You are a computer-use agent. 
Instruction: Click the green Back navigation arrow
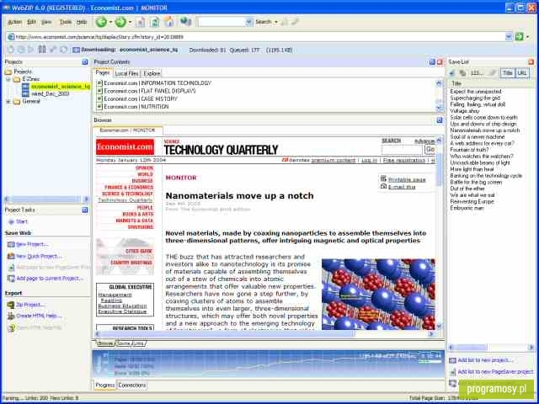[101, 22]
